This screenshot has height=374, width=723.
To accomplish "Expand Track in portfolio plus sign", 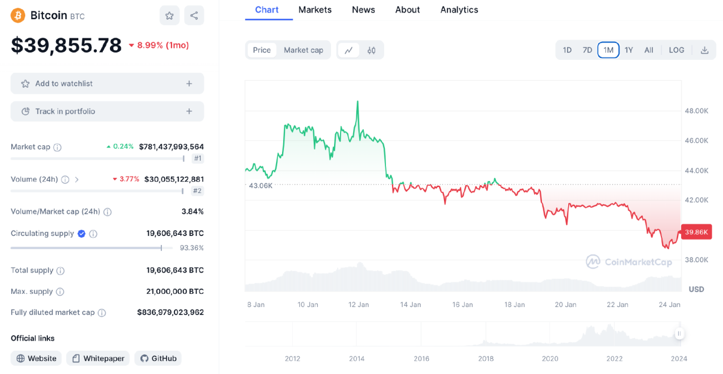I will pos(189,111).
